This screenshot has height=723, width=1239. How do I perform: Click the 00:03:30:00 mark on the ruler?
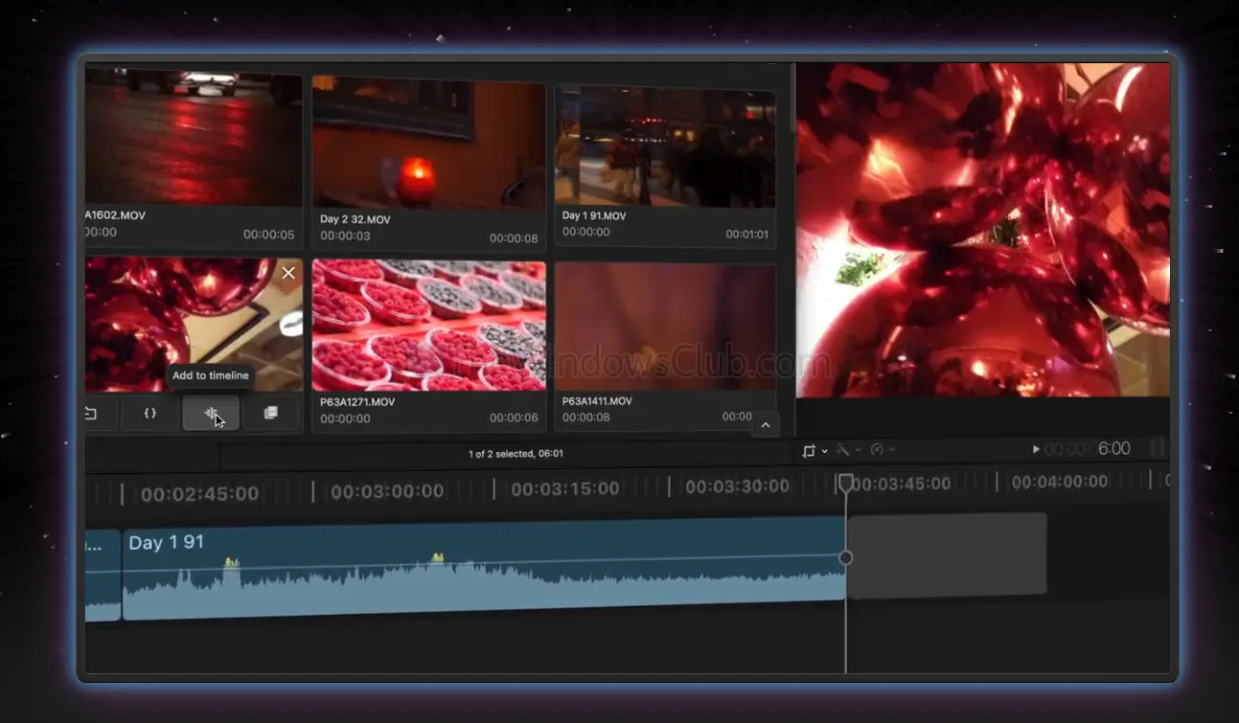click(737, 486)
